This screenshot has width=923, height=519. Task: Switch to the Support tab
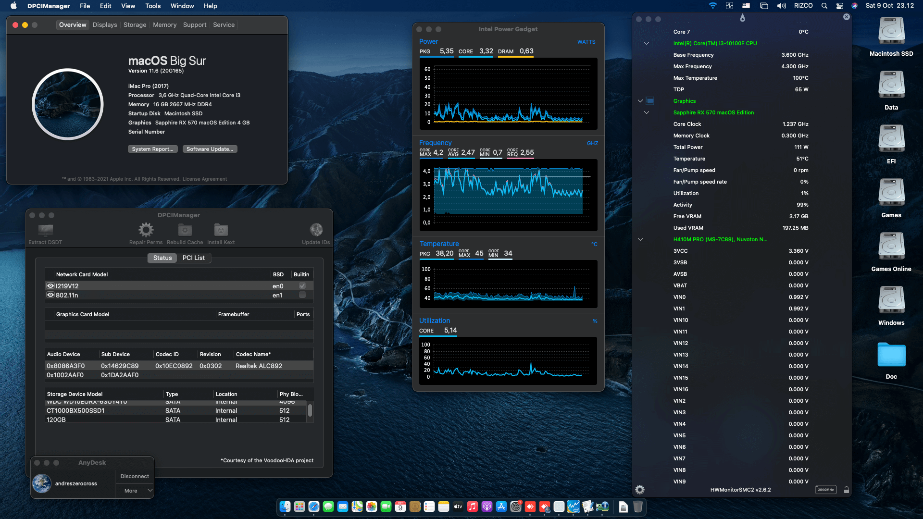[x=195, y=25]
